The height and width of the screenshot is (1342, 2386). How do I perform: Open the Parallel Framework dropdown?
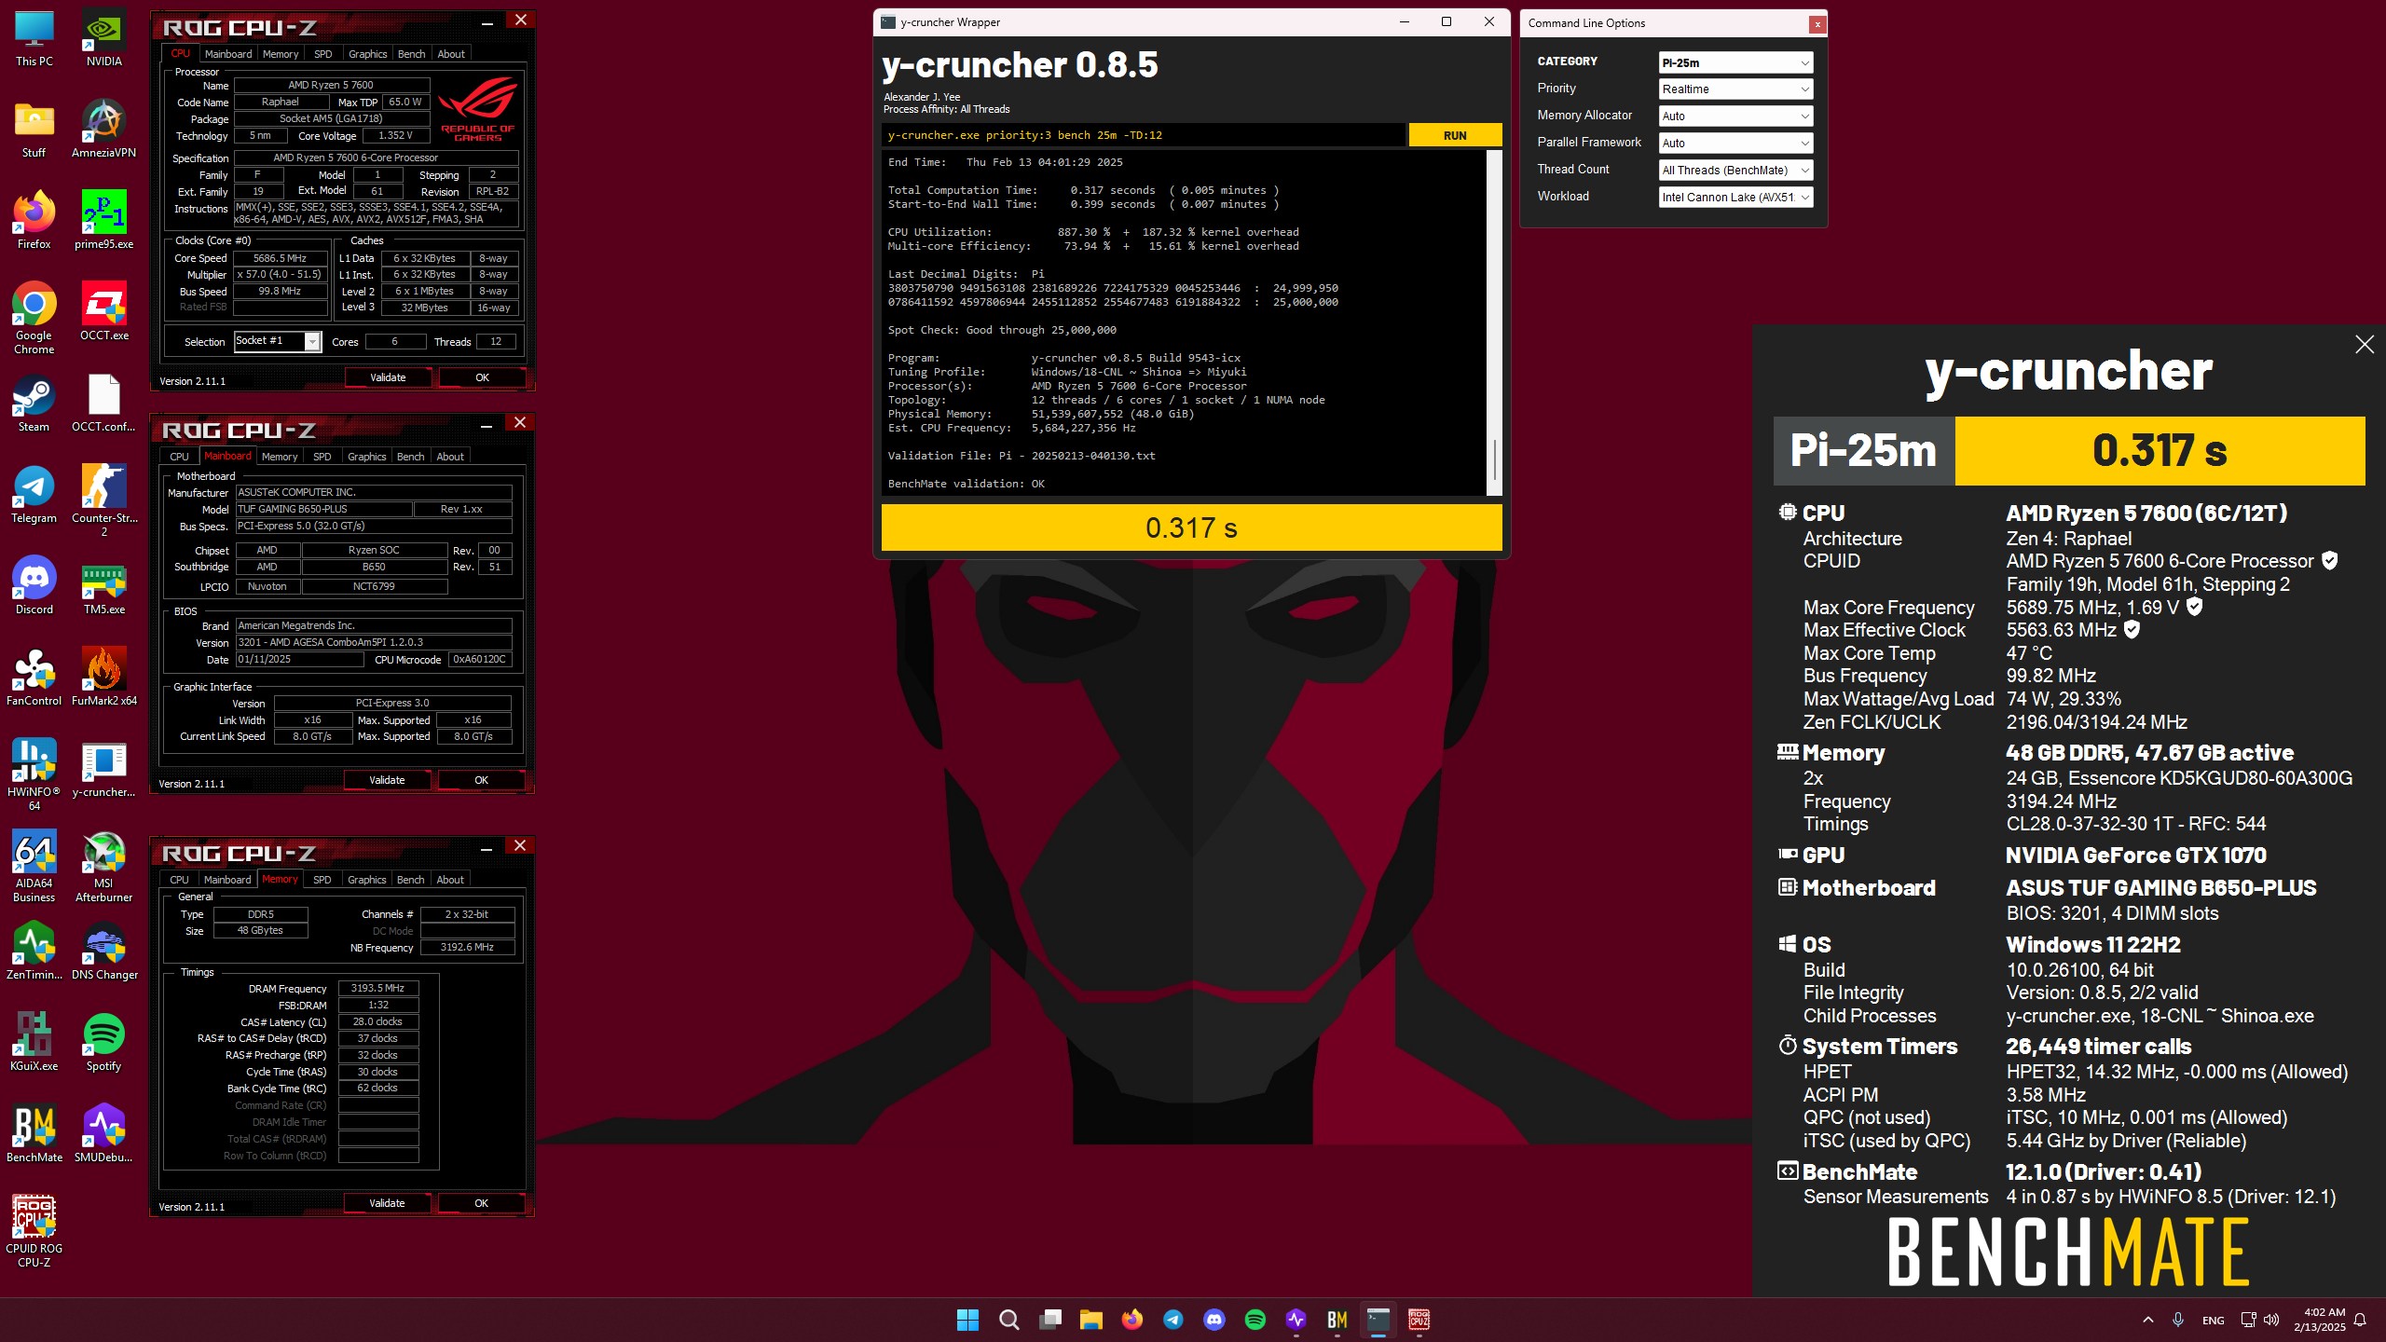(x=1735, y=144)
